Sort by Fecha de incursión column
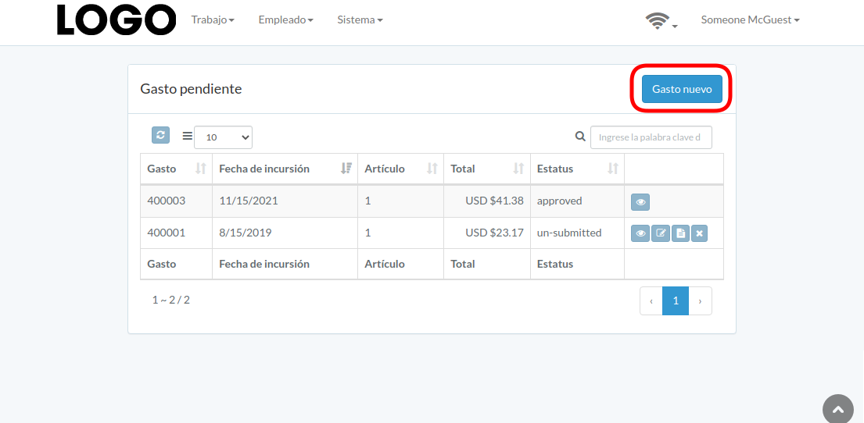 pos(346,169)
